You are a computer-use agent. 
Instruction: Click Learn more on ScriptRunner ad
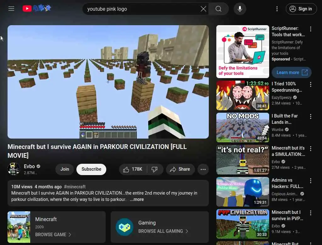point(291,72)
